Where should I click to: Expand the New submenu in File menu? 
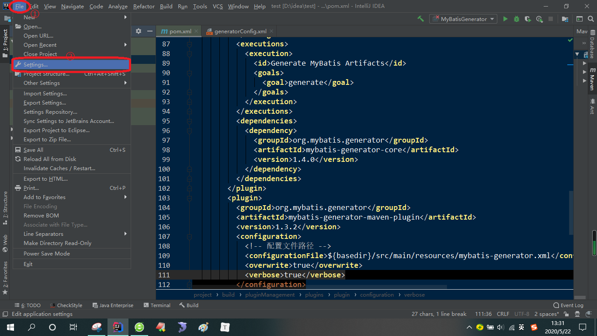(x=29, y=17)
